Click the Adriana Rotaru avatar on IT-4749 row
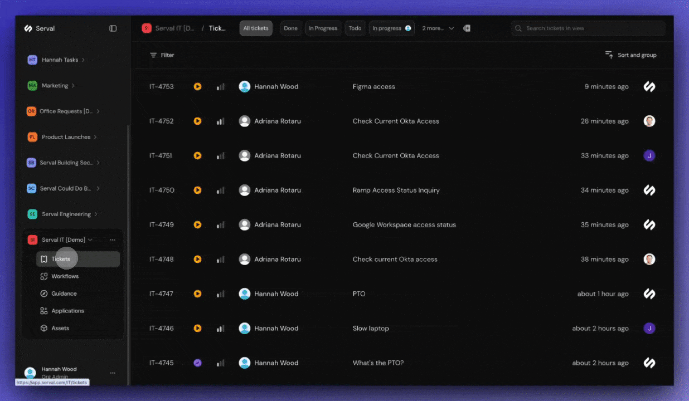The width and height of the screenshot is (689, 401). (245, 225)
